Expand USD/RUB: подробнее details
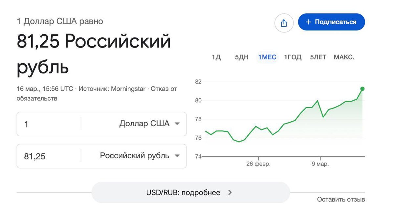Screen dimensions: 394x216 tap(191, 193)
